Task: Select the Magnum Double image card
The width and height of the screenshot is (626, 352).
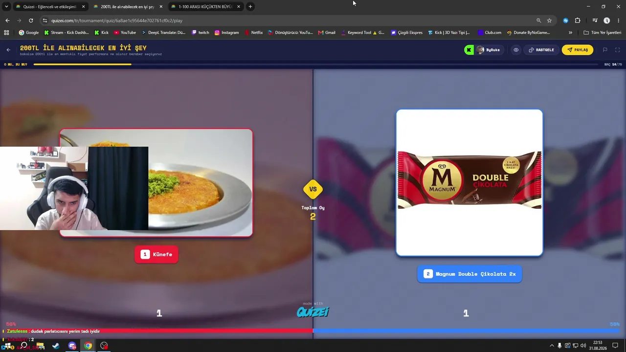Action: point(469,182)
